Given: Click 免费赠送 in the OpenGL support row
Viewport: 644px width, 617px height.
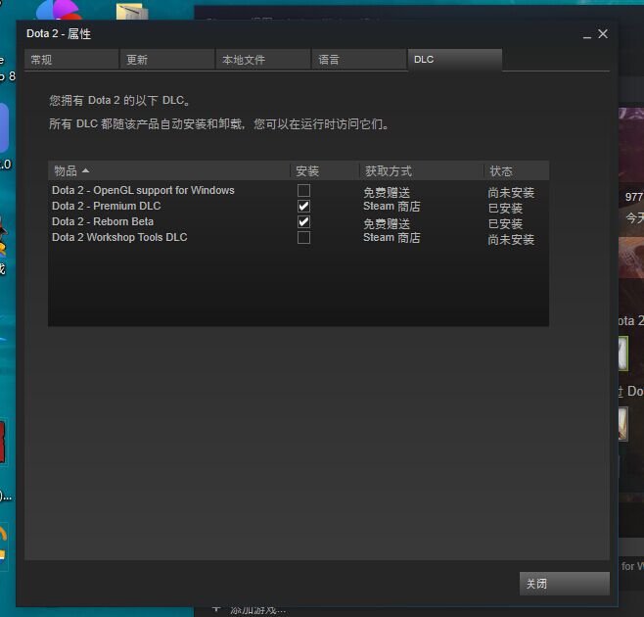Looking at the screenshot, I should pos(387,192).
